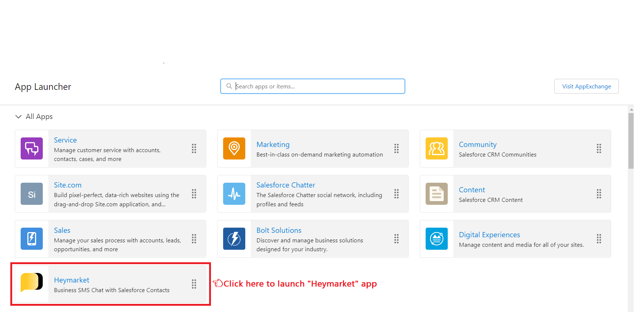634x312 pixels.
Task: Click the Marketing tile drag handle dots
Action: point(396,148)
